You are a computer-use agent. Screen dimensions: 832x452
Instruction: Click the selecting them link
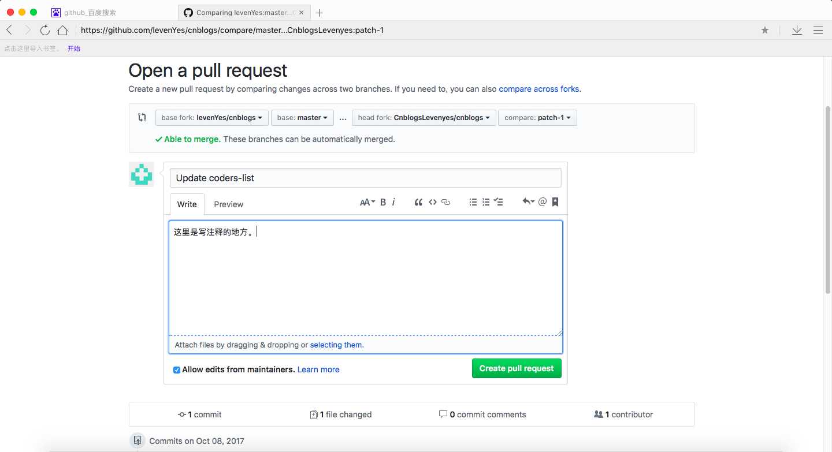click(x=336, y=345)
